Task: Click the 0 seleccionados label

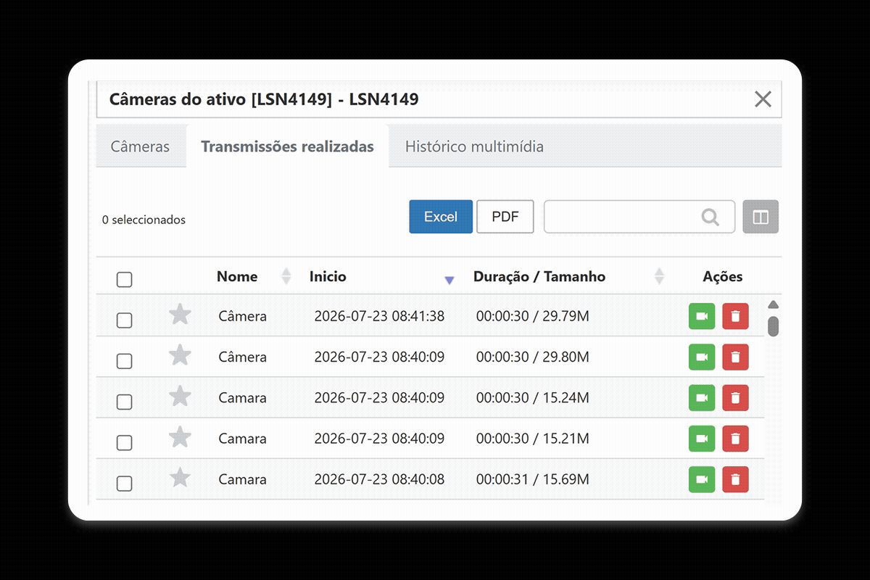Action: tap(144, 220)
